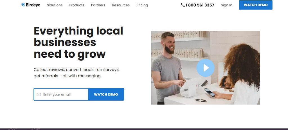Click the envelope icon in email field
The image size is (288, 130).
tap(39, 94)
